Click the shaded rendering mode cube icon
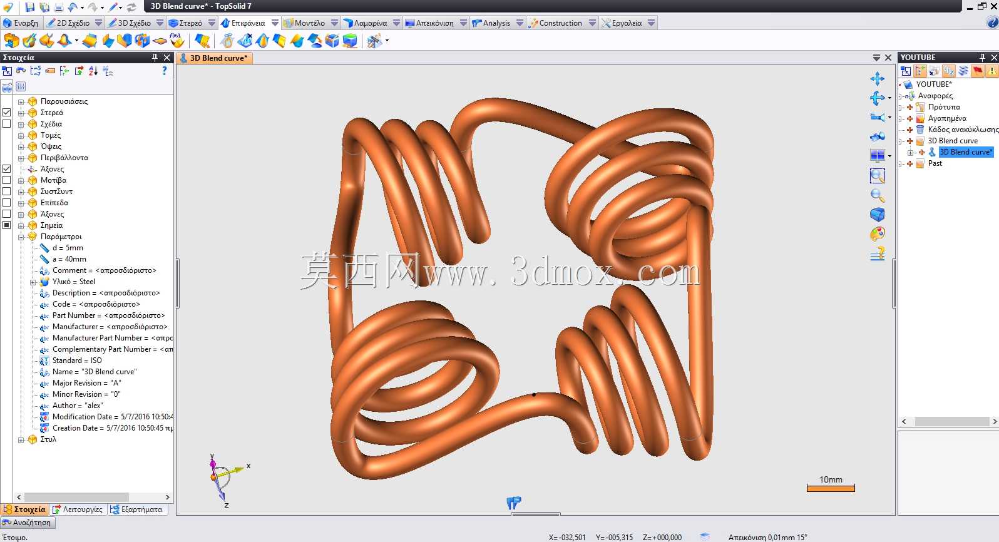The width and height of the screenshot is (999, 542). pos(877,215)
